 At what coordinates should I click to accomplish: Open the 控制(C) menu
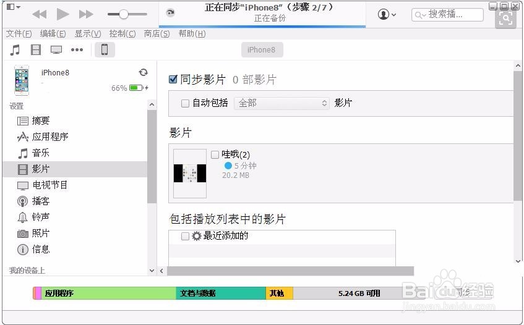[122, 33]
